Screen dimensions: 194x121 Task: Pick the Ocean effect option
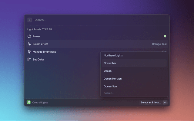108,71
